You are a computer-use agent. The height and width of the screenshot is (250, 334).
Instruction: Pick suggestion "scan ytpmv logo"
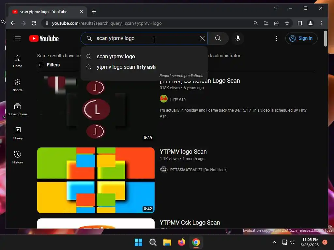pyautogui.click(x=144, y=57)
